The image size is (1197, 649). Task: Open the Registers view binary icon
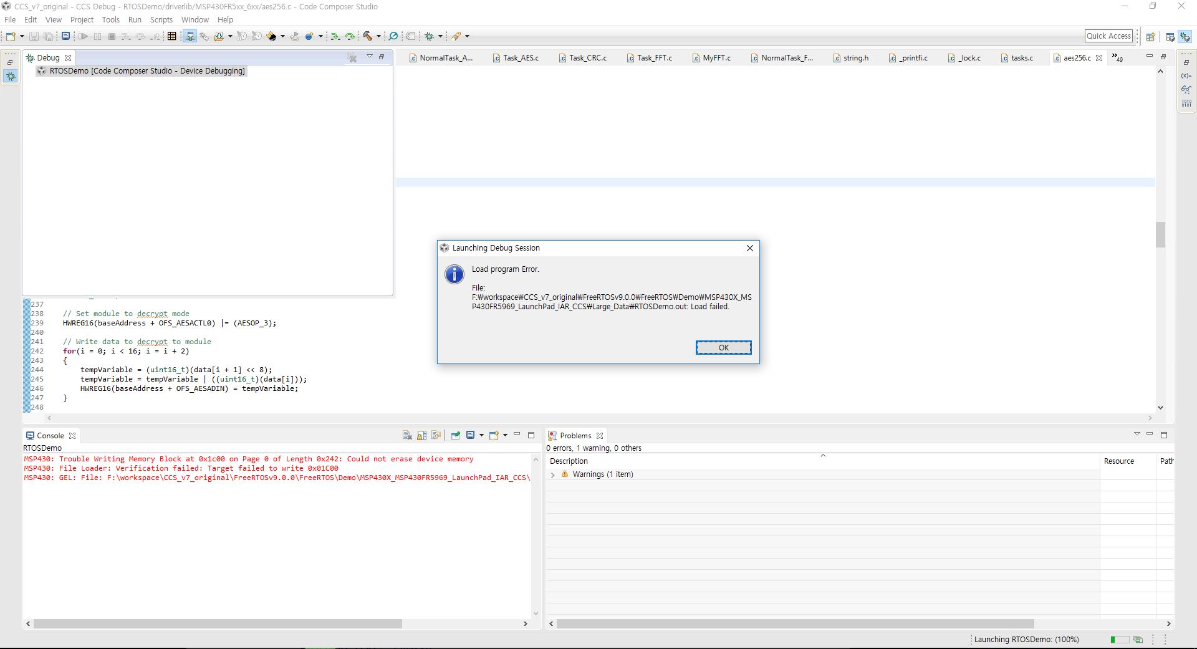coord(1186,103)
